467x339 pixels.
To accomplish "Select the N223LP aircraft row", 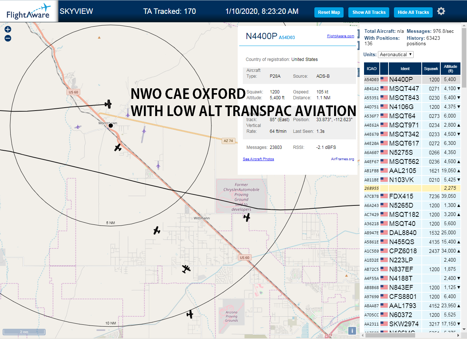I will (412, 260).
